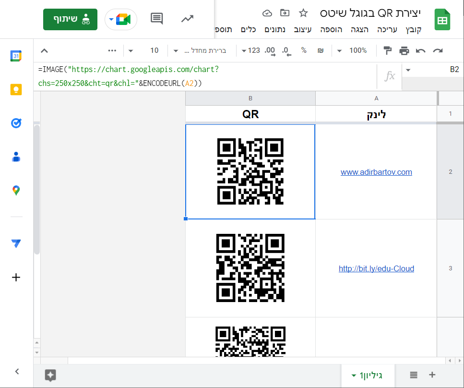Collapse the menus with the chevron
Screen dimensions: 464x388
(44, 50)
